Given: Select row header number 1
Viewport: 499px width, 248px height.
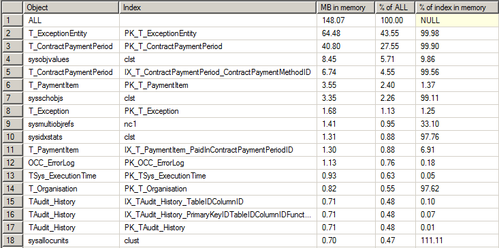Looking at the screenshot, I should point(12,20).
